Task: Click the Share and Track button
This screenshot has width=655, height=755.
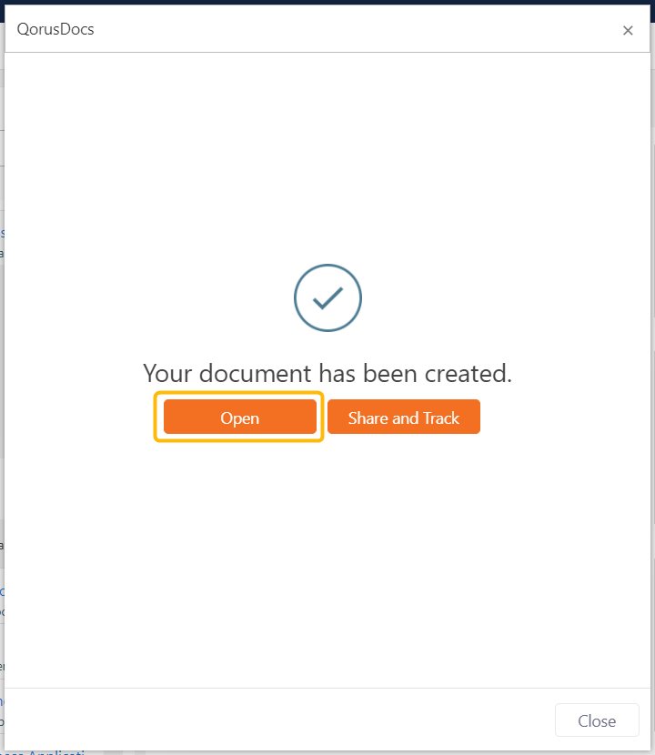Action: coord(404,417)
